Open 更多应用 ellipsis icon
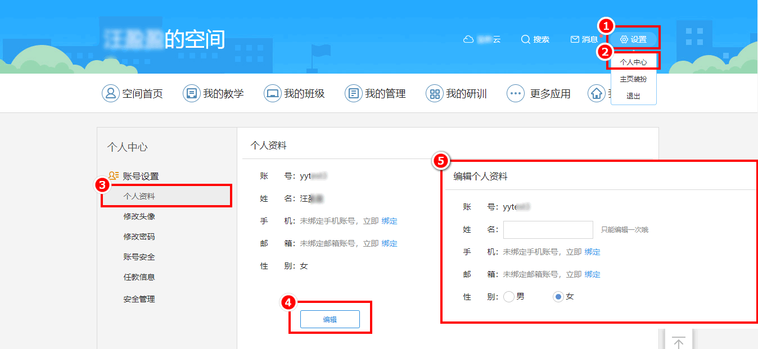758x349 pixels. [516, 93]
